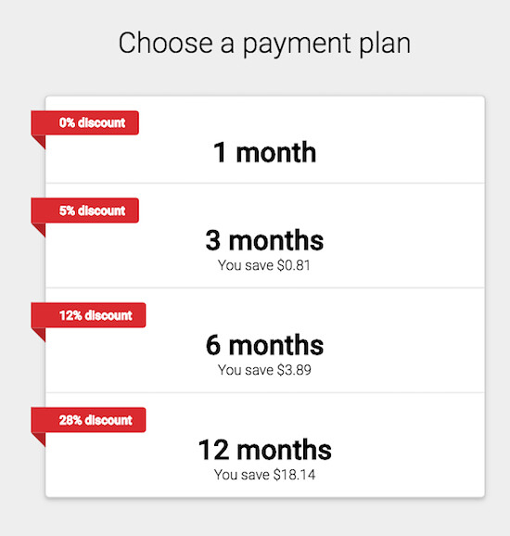The width and height of the screenshot is (510, 536).
Task: Click the 'You save $0.81' text
Action: click(x=264, y=265)
